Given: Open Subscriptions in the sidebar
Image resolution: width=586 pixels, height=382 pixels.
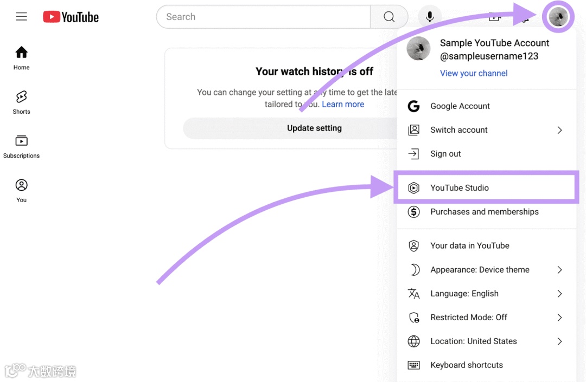Looking at the screenshot, I should pos(22,146).
